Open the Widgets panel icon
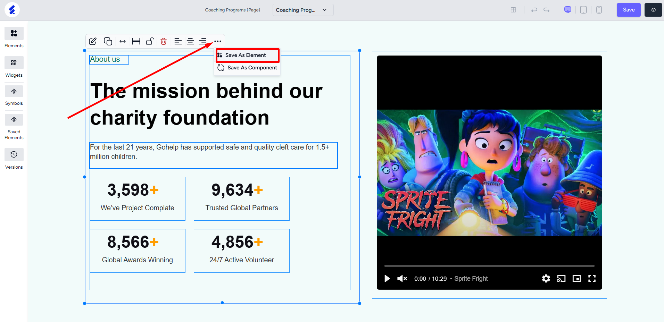Viewport: 664px width, 322px height. click(x=14, y=63)
